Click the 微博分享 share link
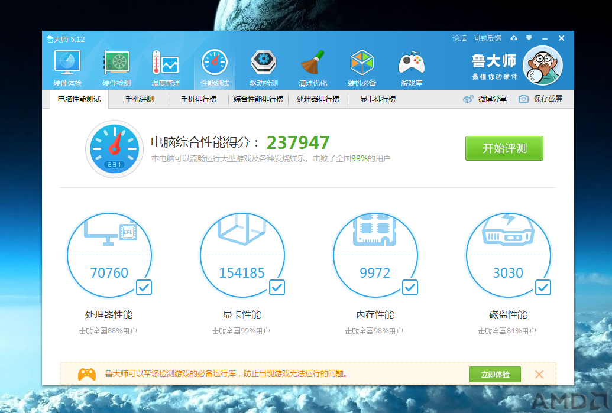 [x=492, y=99]
